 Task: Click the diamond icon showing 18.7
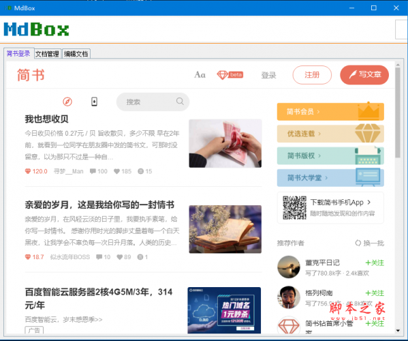28,257
